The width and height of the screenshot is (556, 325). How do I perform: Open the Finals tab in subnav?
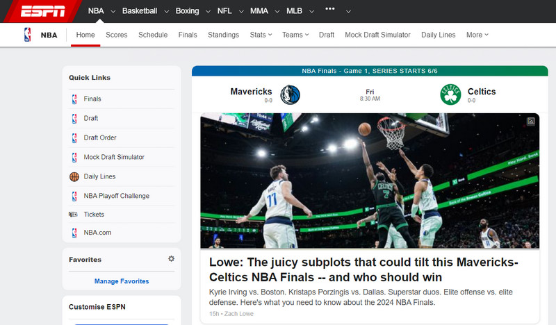point(188,35)
